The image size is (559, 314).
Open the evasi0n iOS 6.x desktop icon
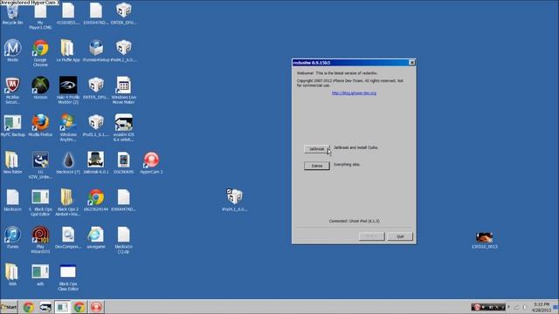tap(124, 127)
